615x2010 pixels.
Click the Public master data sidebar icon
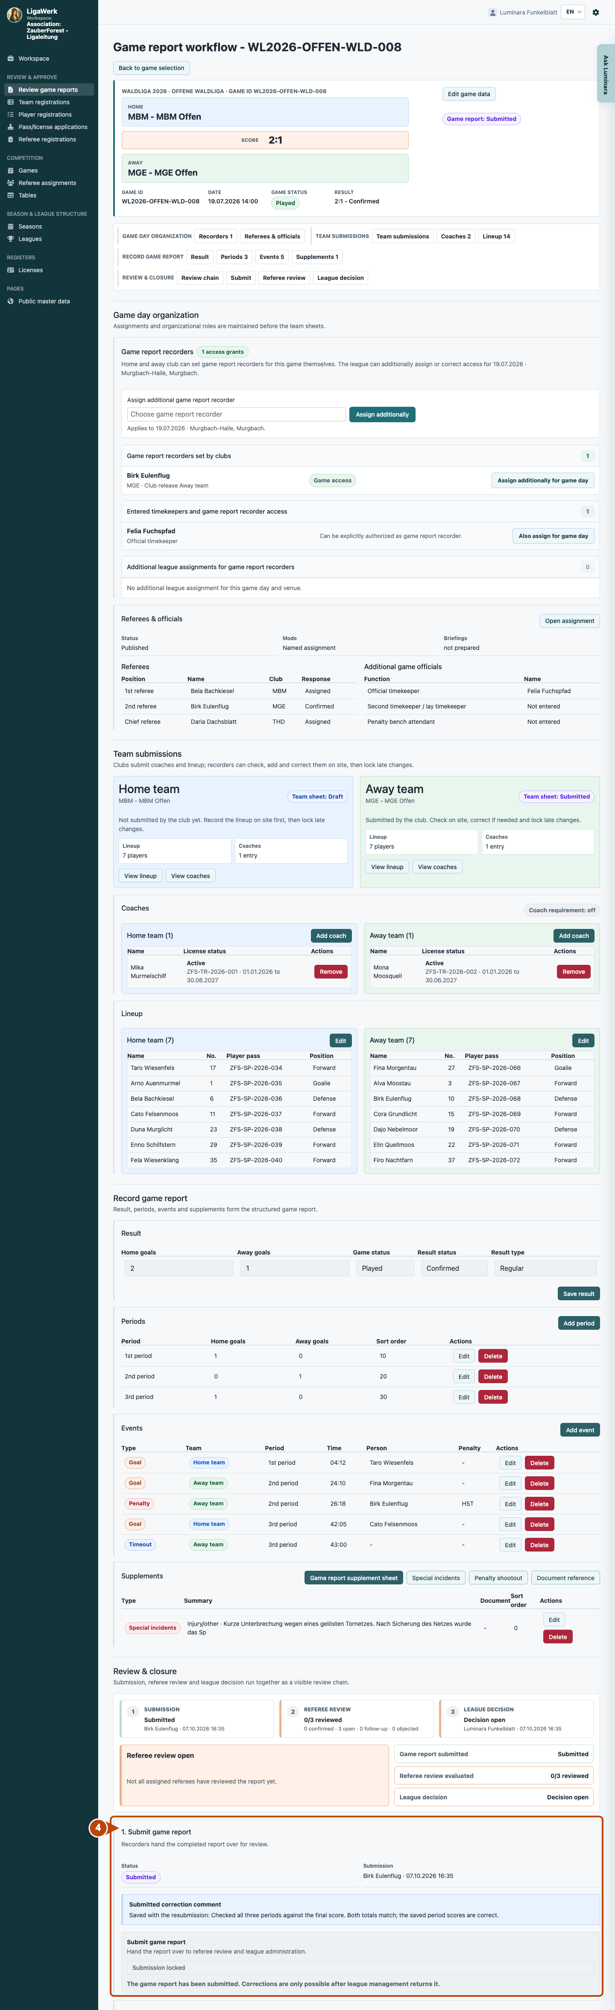11,301
